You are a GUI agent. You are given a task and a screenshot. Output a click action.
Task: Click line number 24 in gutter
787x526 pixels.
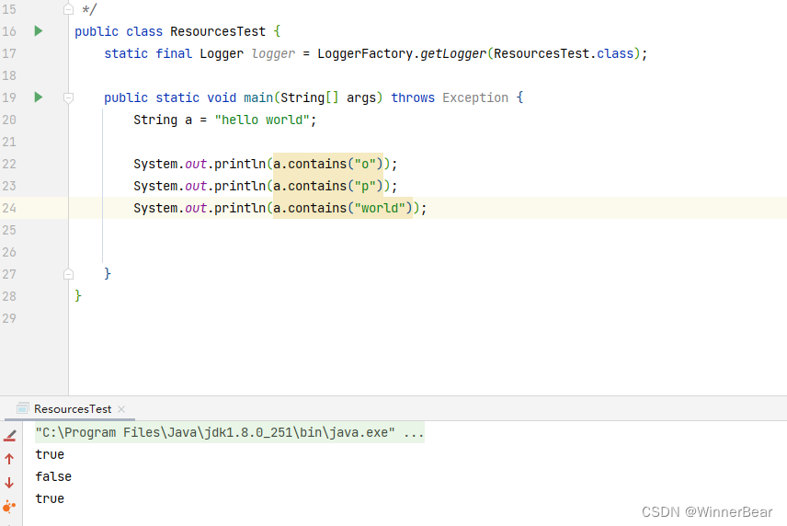tap(9, 209)
